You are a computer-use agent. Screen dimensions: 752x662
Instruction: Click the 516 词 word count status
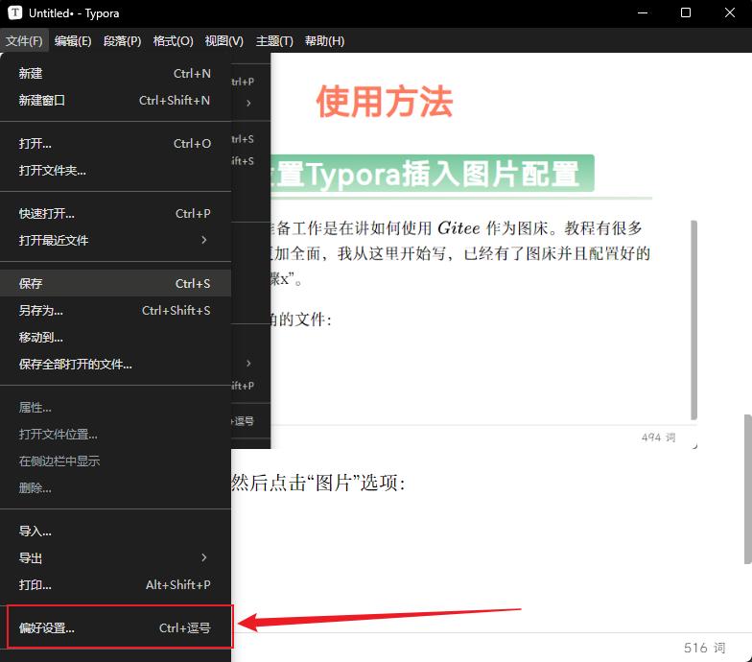[704, 648]
